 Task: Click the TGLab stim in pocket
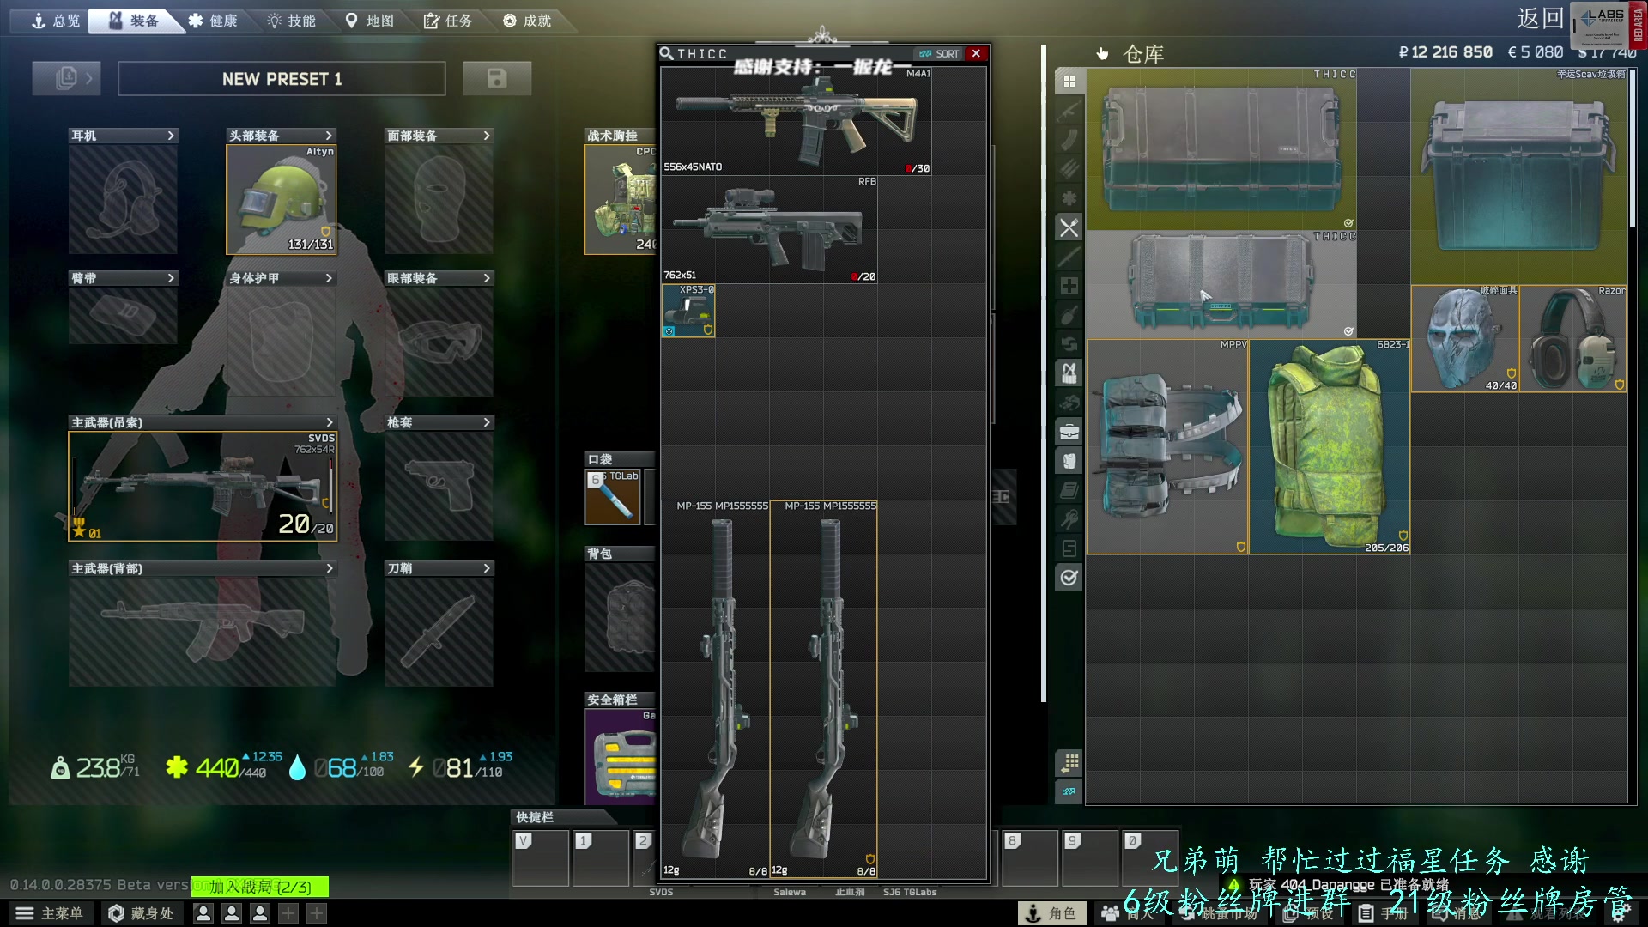coord(613,497)
